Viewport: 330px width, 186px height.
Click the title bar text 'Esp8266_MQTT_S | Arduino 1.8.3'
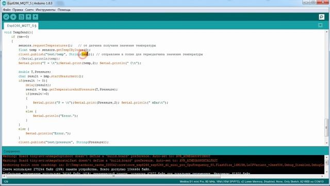pyautogui.click(x=30, y=3)
